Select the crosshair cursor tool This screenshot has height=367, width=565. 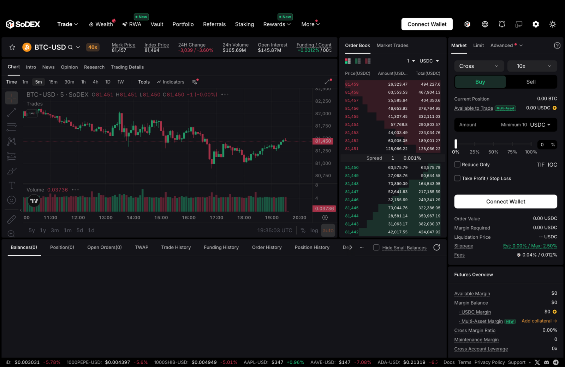[11, 98]
